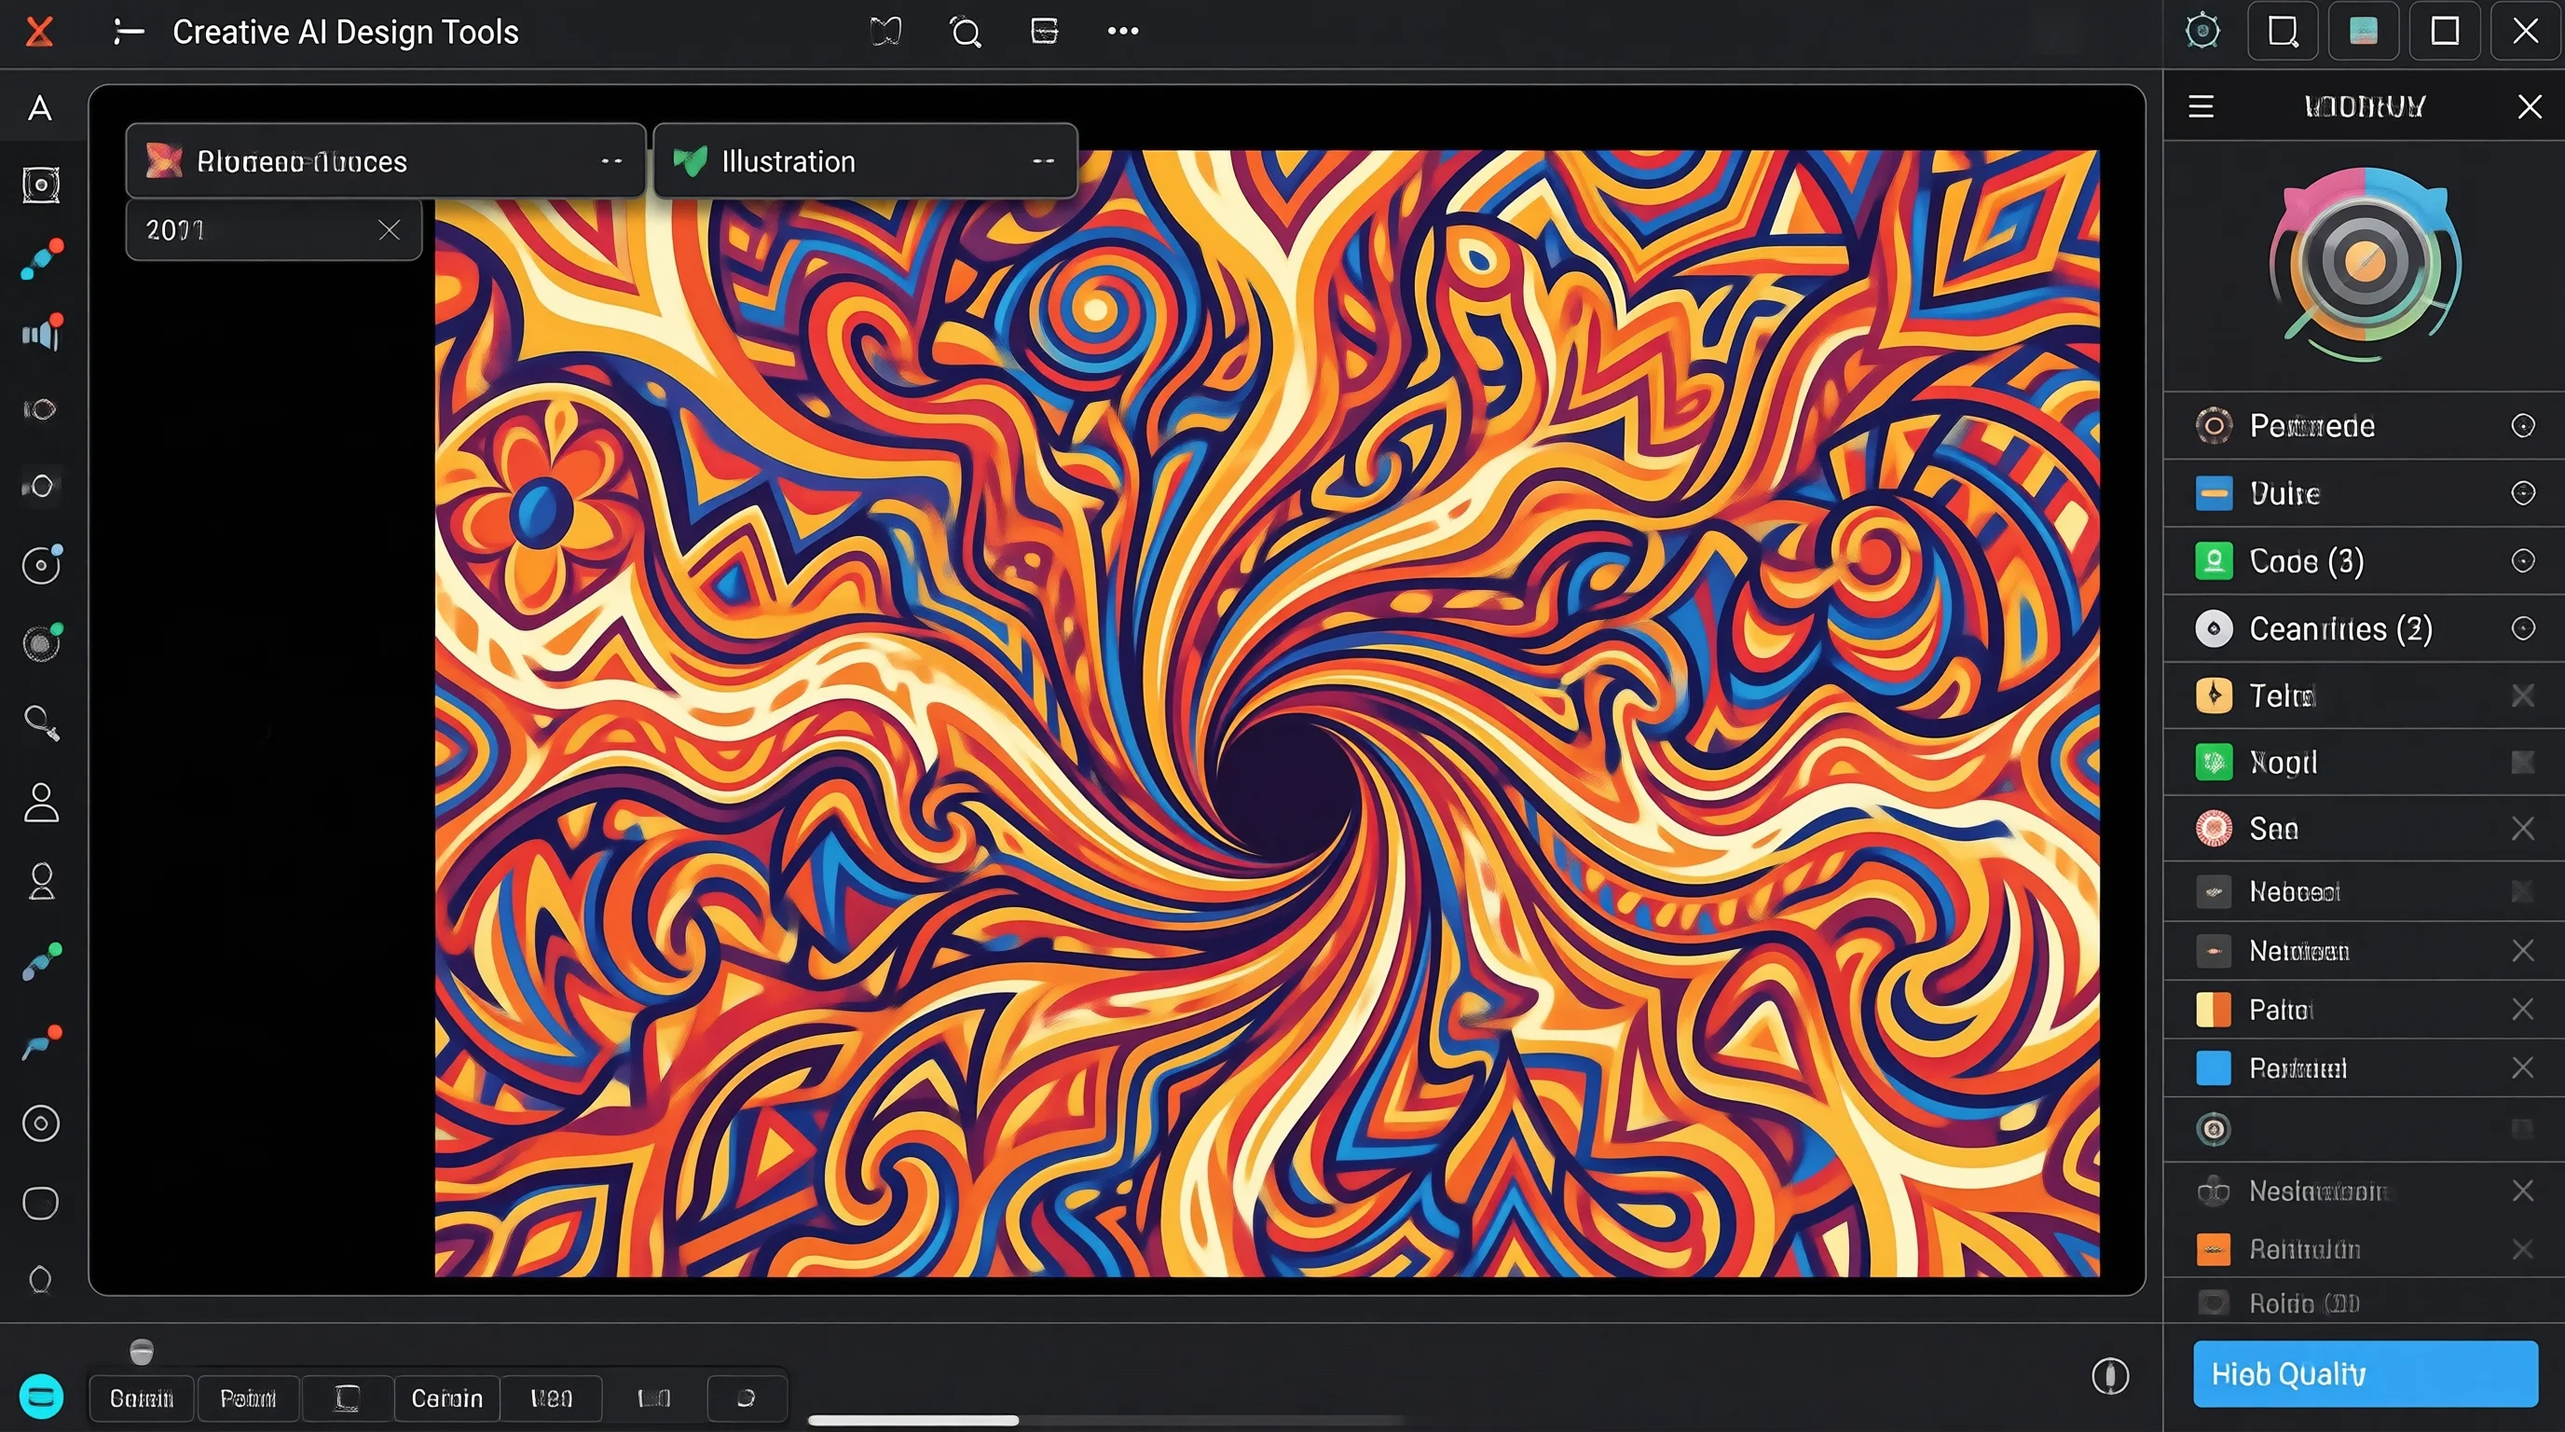Screen dimensions: 2565x1432
Task: Click the circular info icon bottom right
Action: 2110,1376
